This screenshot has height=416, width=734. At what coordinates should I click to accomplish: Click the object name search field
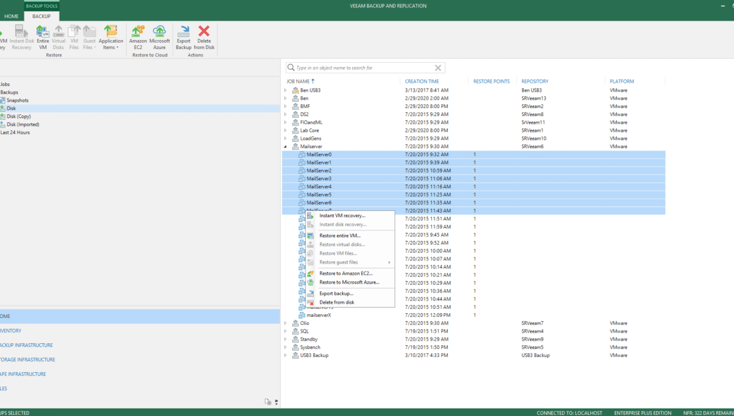point(365,68)
